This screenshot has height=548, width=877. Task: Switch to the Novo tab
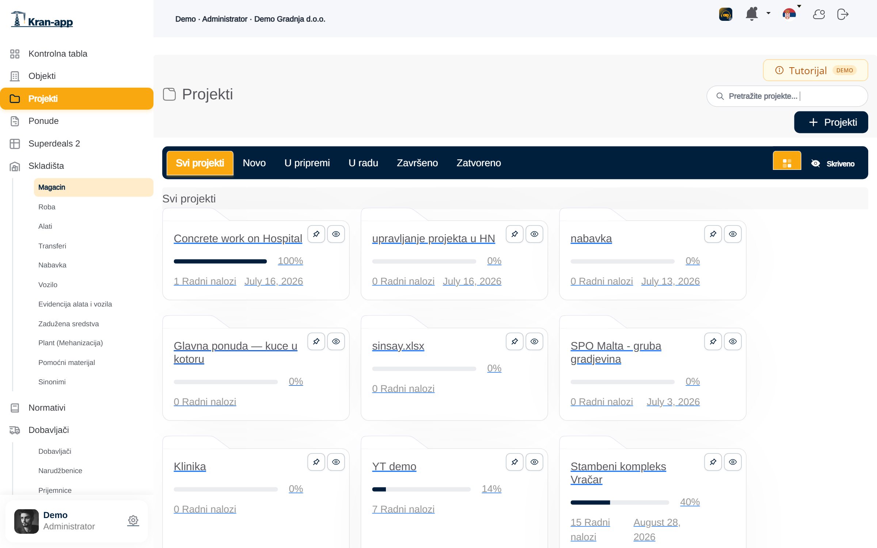click(254, 163)
